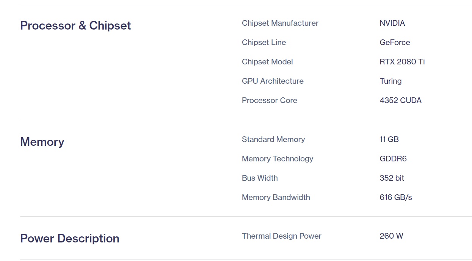Click the Turing value text
The image size is (472, 261).
pyautogui.click(x=390, y=81)
